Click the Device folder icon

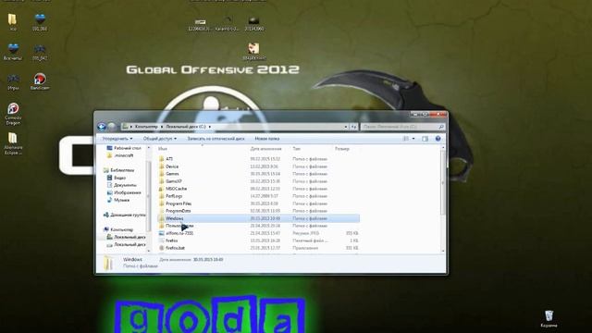(x=162, y=166)
